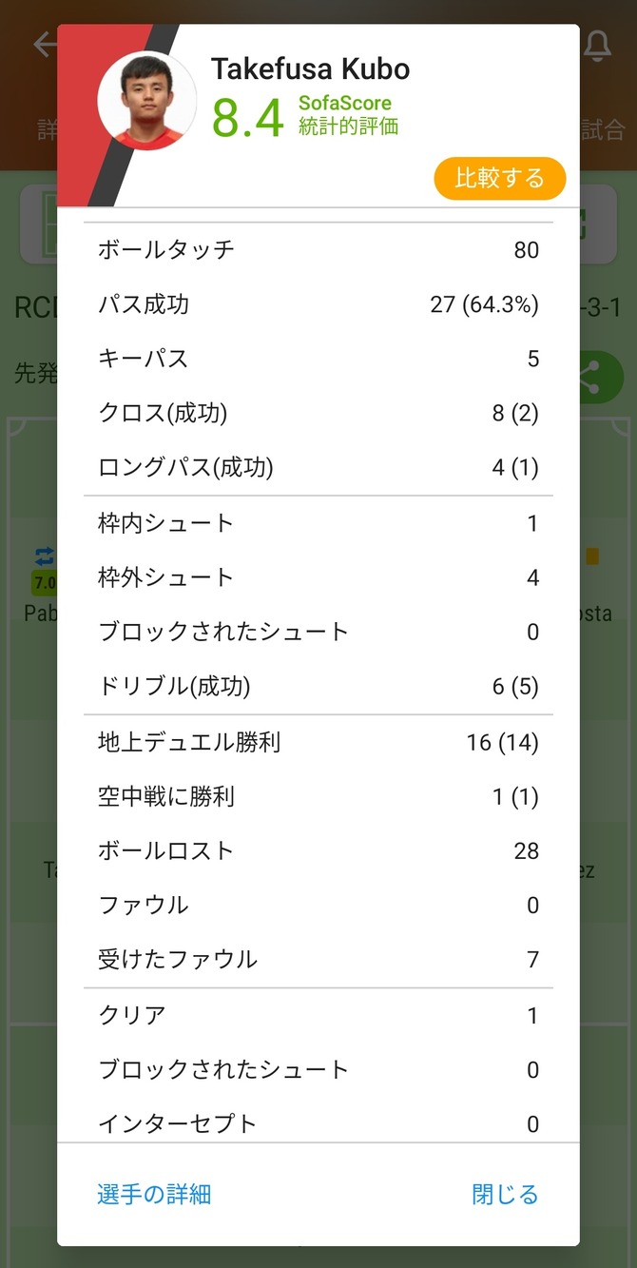Select the キーパス stat row

point(318,359)
